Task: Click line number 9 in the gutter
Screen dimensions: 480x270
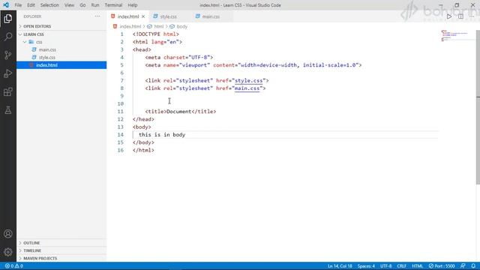Action: click(x=121, y=96)
